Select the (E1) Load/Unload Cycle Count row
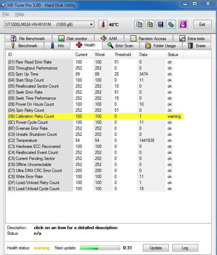 95,188
